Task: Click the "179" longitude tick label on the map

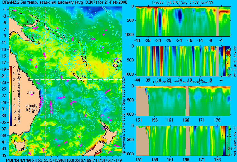Action: point(119,160)
